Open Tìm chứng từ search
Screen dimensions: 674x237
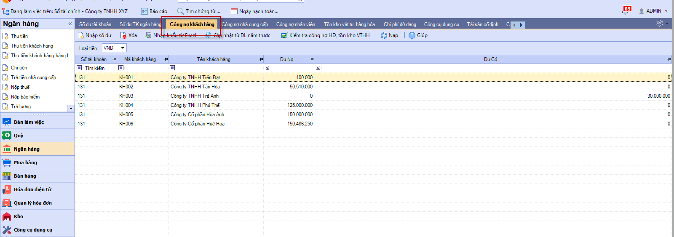point(198,11)
